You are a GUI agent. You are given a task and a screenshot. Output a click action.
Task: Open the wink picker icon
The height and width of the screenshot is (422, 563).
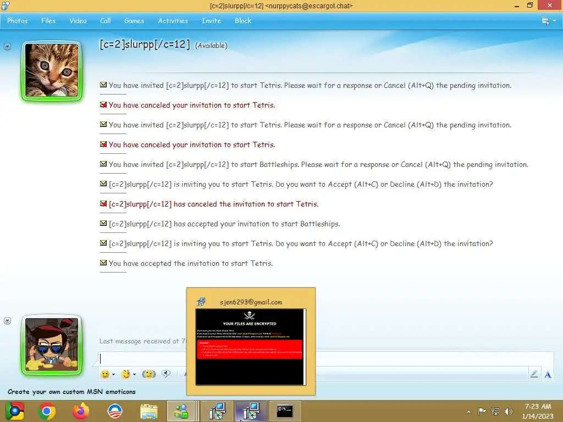(126, 374)
